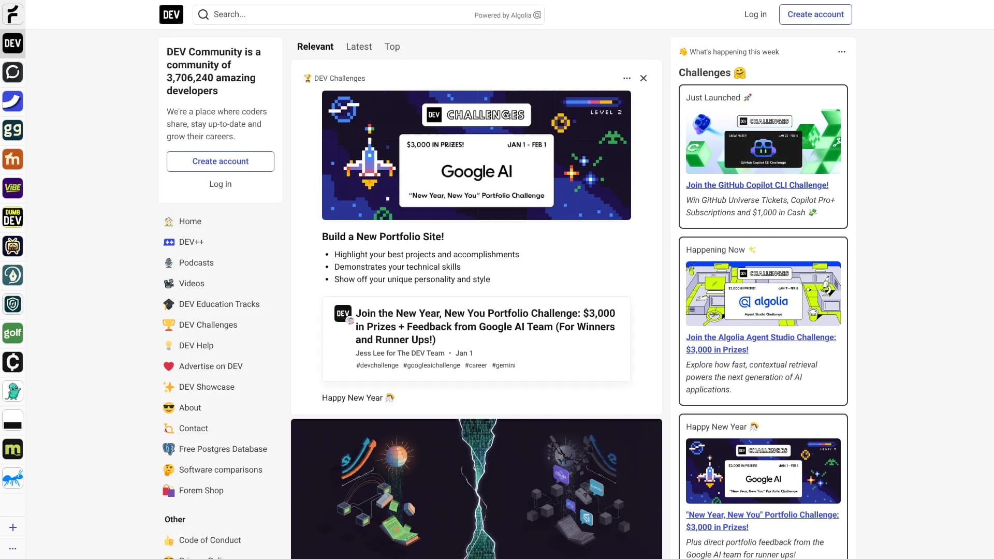
Task: Open the DUMB DEV community icon
Action: [12, 217]
